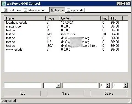Click the SOA type cell
The height and width of the screenshot is (104, 132).
pyautogui.click(x=50, y=46)
